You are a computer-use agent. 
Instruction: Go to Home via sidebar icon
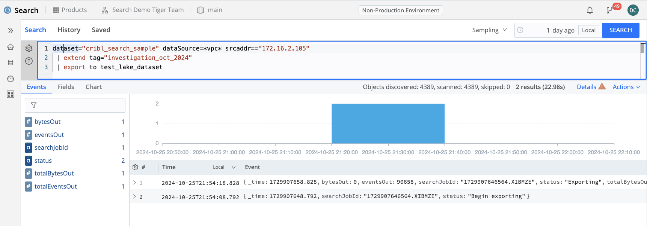pyautogui.click(x=11, y=47)
